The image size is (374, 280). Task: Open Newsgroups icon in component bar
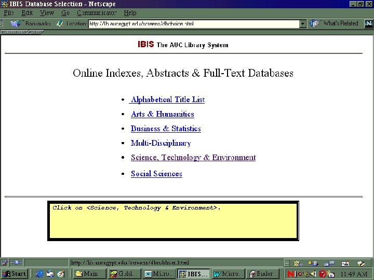pyautogui.click(x=329, y=263)
